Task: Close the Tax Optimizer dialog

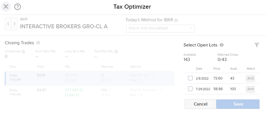Action: coord(6,6)
